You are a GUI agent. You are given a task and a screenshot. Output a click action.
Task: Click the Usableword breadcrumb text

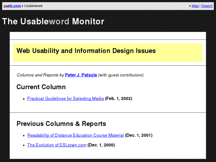33,6
